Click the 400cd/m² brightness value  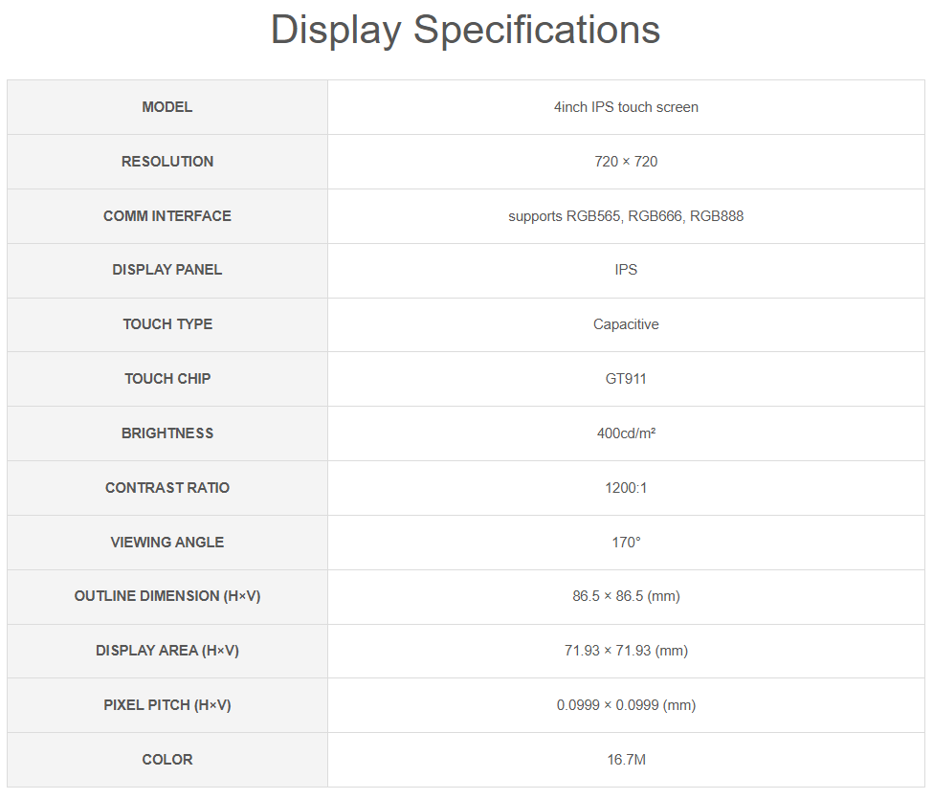pyautogui.click(x=626, y=433)
